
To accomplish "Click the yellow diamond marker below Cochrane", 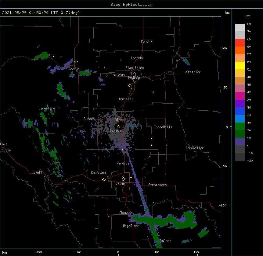I will (x=104, y=179).
